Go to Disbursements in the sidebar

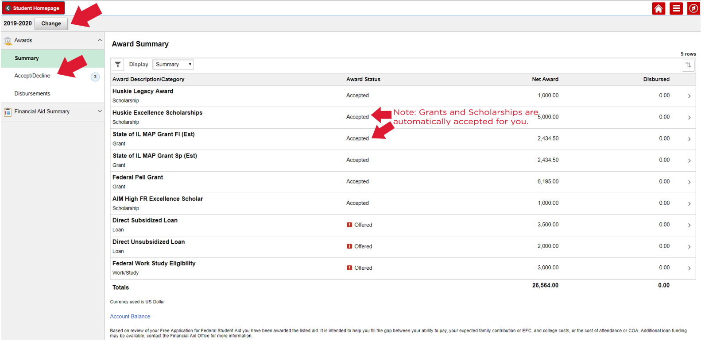(32, 94)
